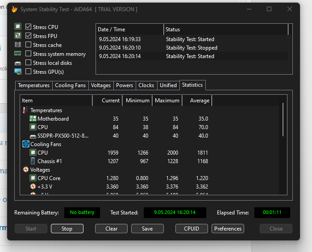Select the 16:20:14 Stability Test: Started log entry
Viewport: 312px width, 252px height.
[x=192, y=56]
